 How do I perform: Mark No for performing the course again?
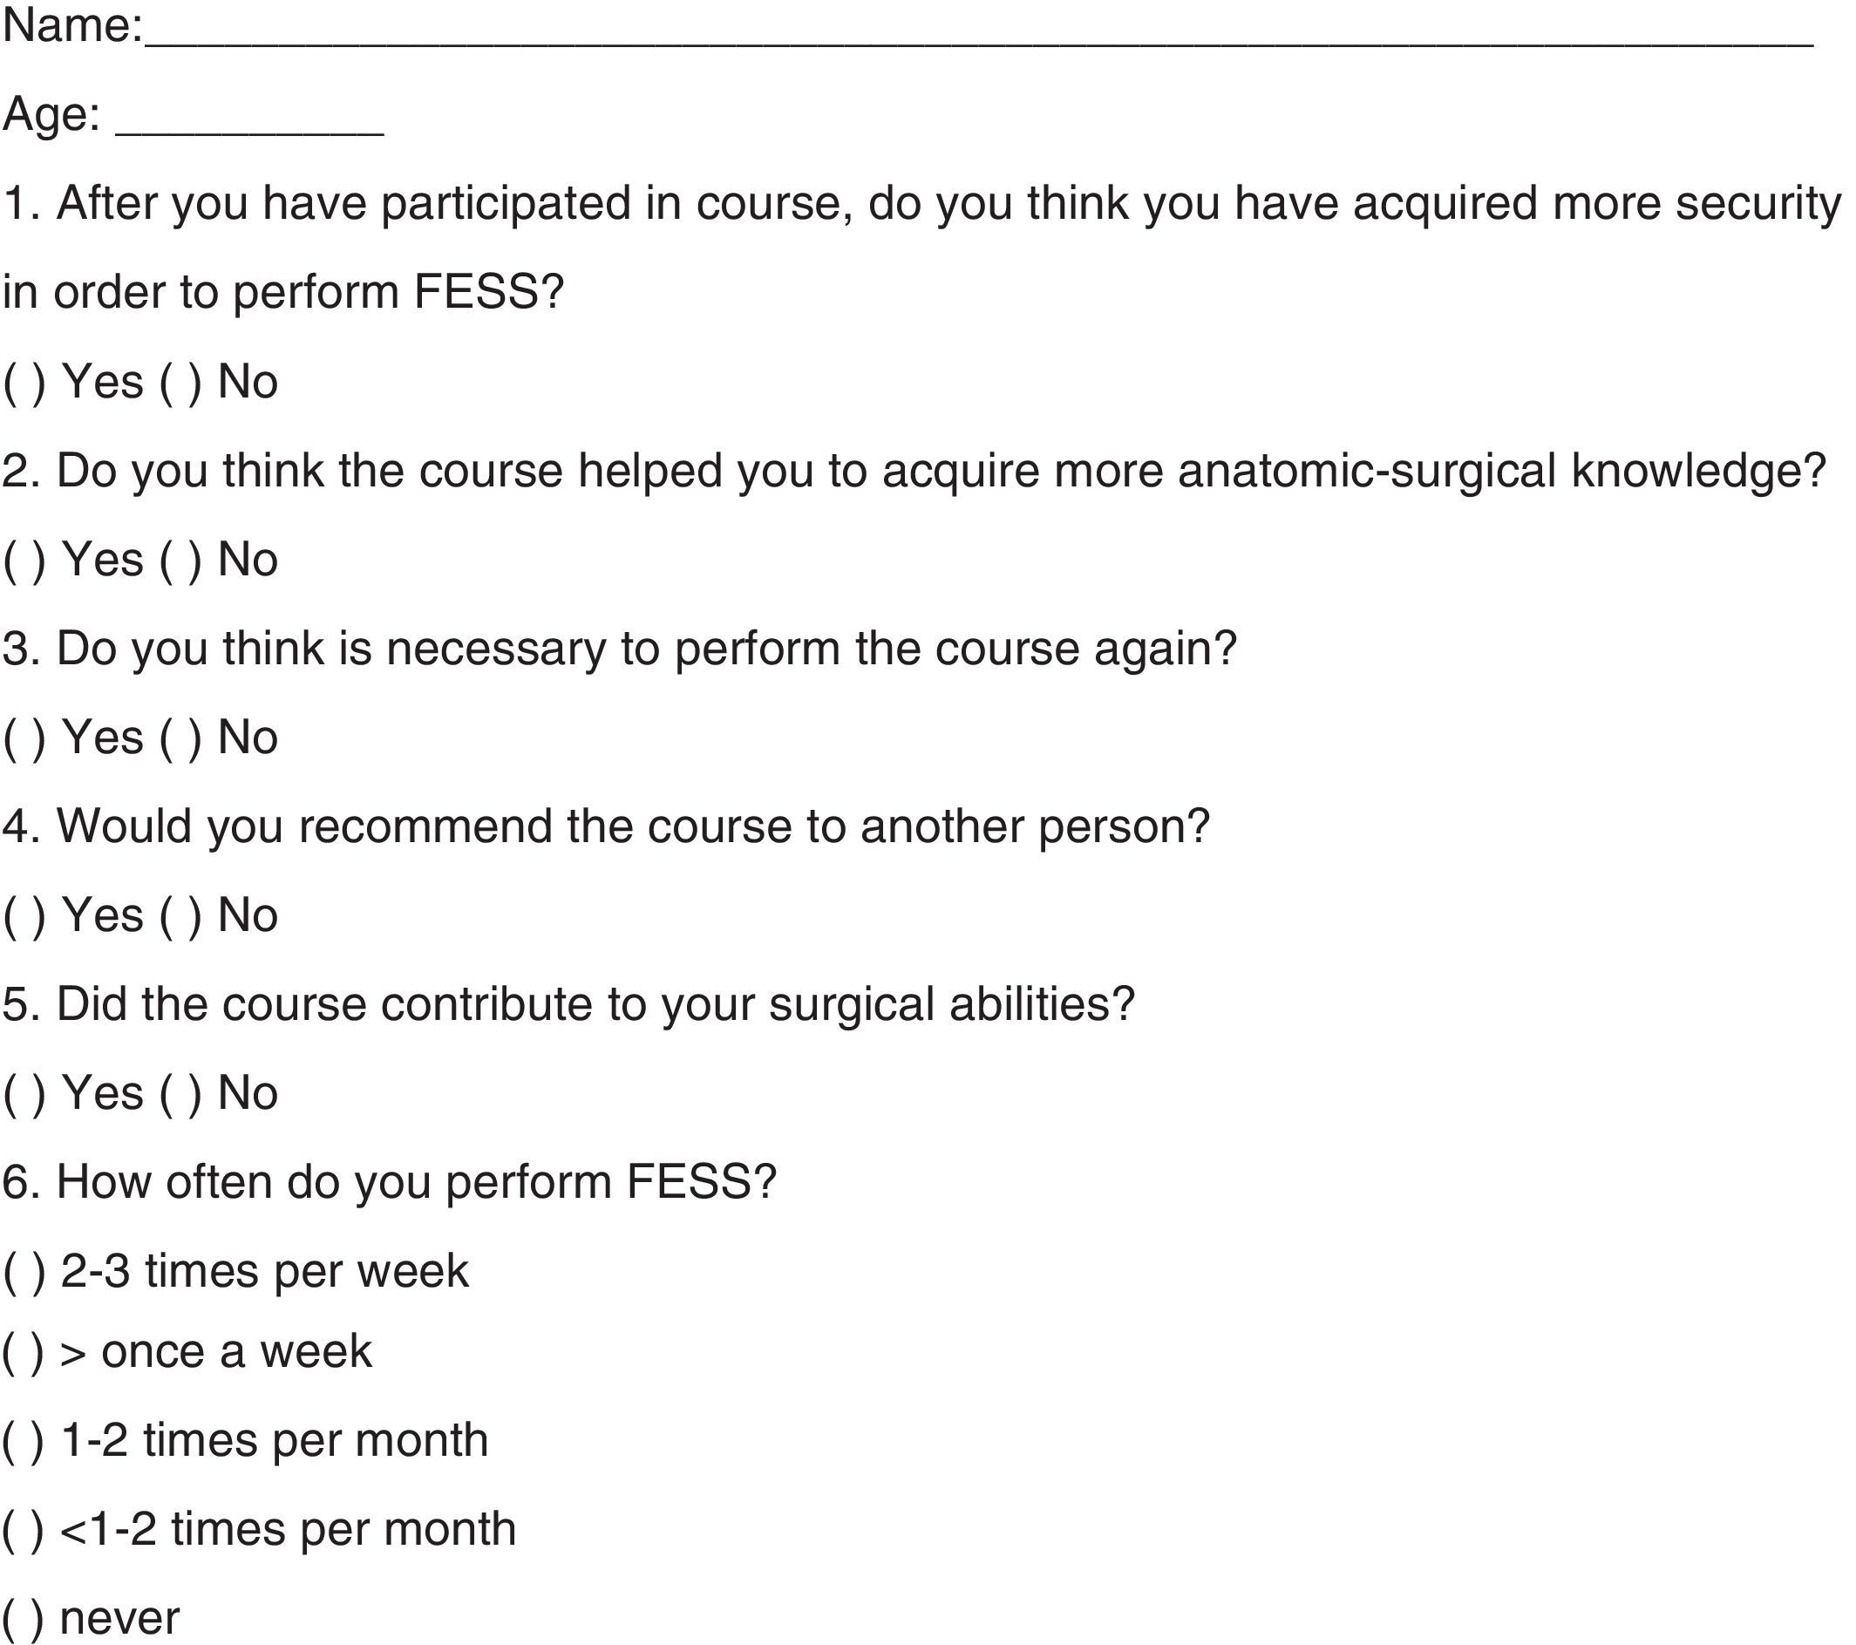(x=180, y=738)
